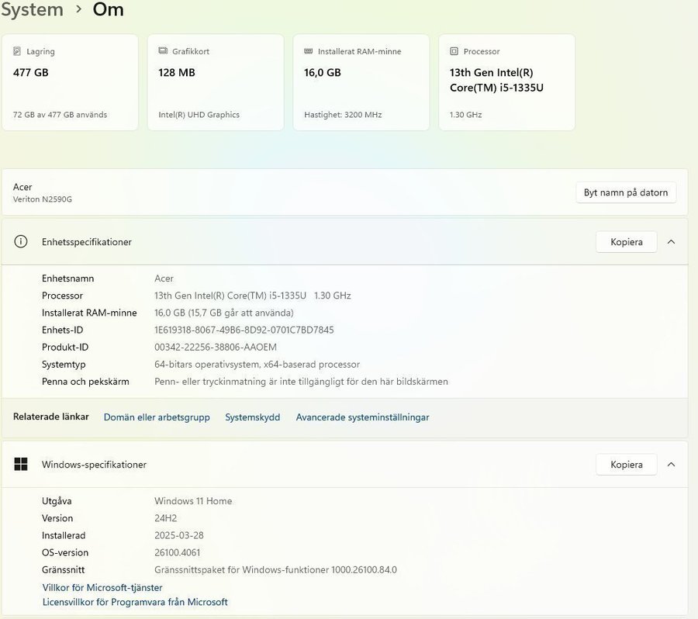Viewport: 698px width, 619px height.
Task: Copy device specs with Kopiera in Enhetsspecifikationer
Action: (627, 242)
